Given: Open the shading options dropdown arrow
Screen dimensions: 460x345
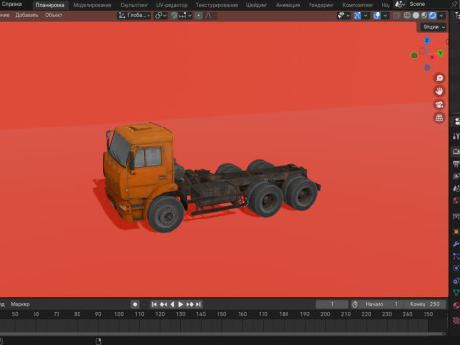Looking at the screenshot, I should click(x=441, y=15).
